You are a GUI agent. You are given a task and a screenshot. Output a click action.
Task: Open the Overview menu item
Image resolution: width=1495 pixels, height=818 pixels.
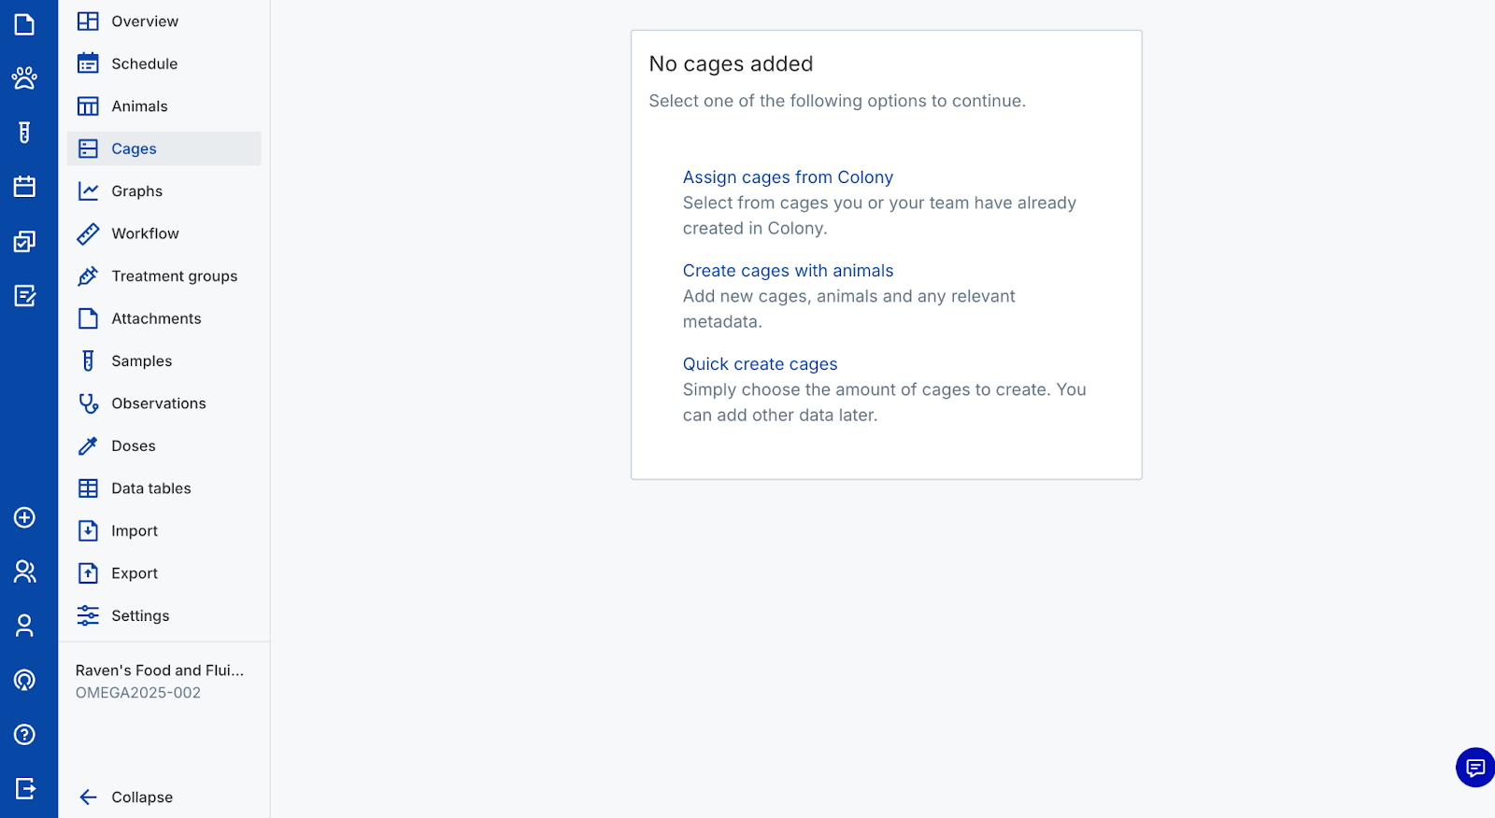point(144,21)
